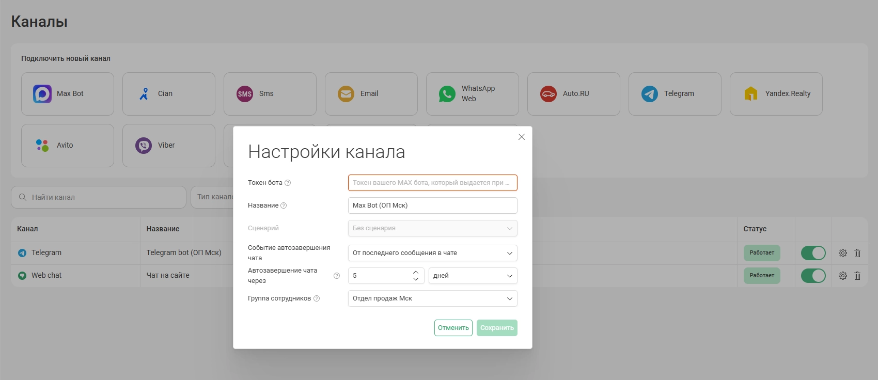
Task: Click help icon next to Токен бота
Action: click(288, 183)
